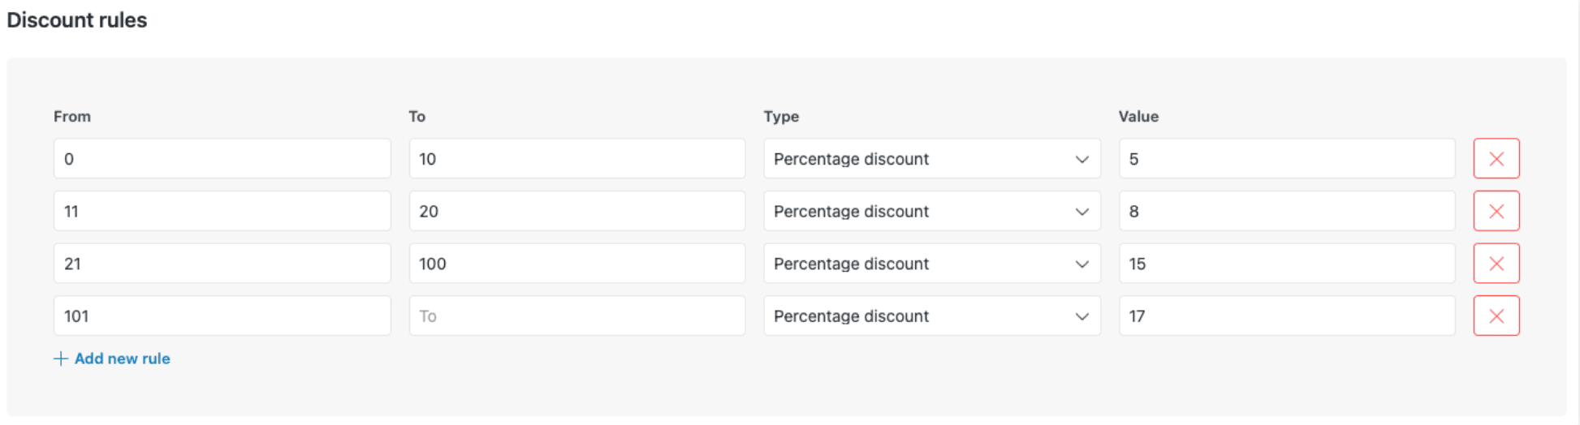
Task: Click the Value field containing 17
Action: (x=1287, y=316)
